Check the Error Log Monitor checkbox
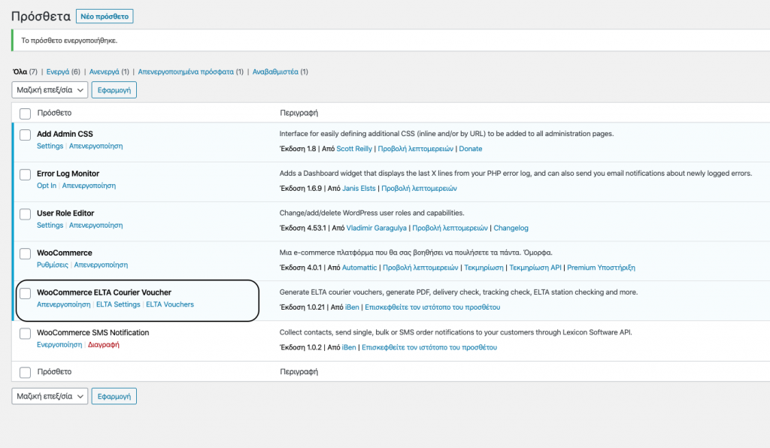The image size is (770, 448). tap(25, 174)
